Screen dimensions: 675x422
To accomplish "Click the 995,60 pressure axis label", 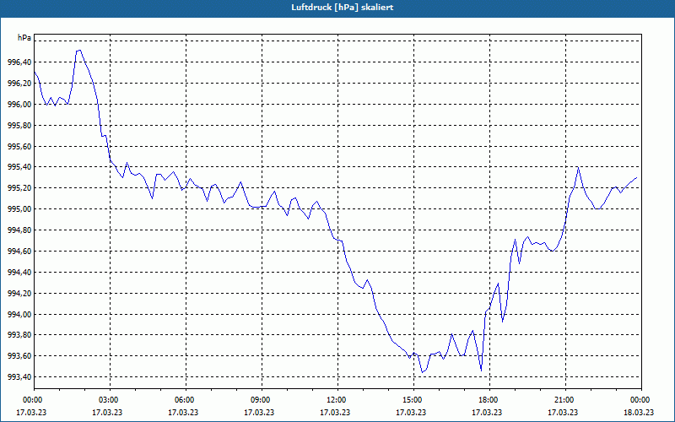I will (x=19, y=147).
